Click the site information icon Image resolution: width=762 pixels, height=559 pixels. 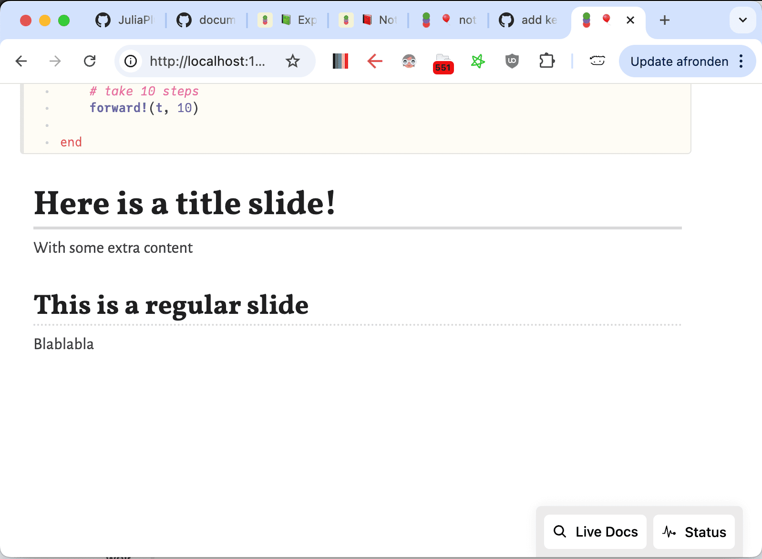click(x=131, y=61)
